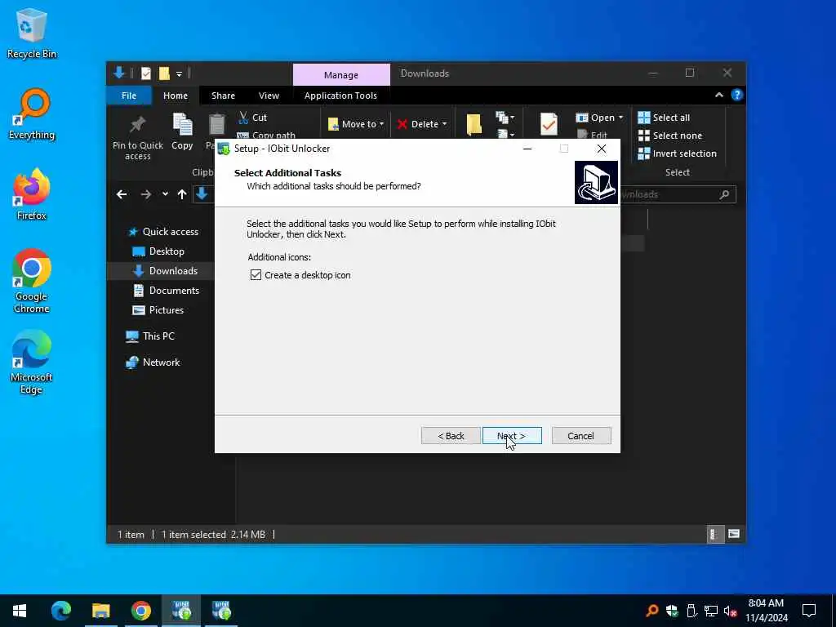This screenshot has width=836, height=627.
Task: Click the Properties checkmark icon
Action: pos(549,124)
